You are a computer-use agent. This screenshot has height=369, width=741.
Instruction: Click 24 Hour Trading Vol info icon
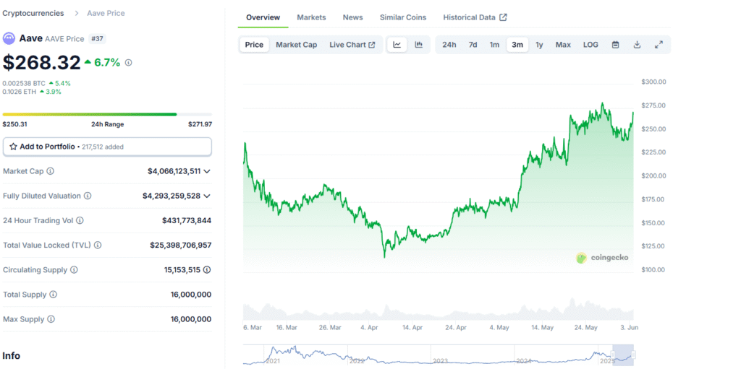[x=80, y=220]
